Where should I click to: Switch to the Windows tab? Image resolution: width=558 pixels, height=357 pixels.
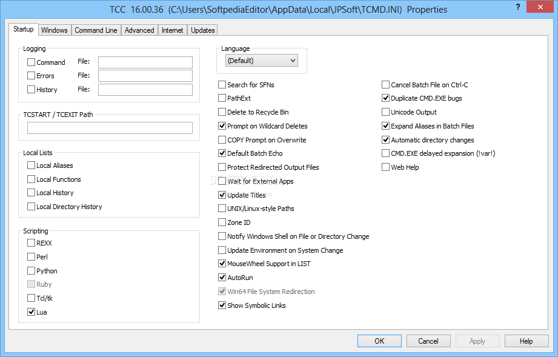click(x=54, y=30)
